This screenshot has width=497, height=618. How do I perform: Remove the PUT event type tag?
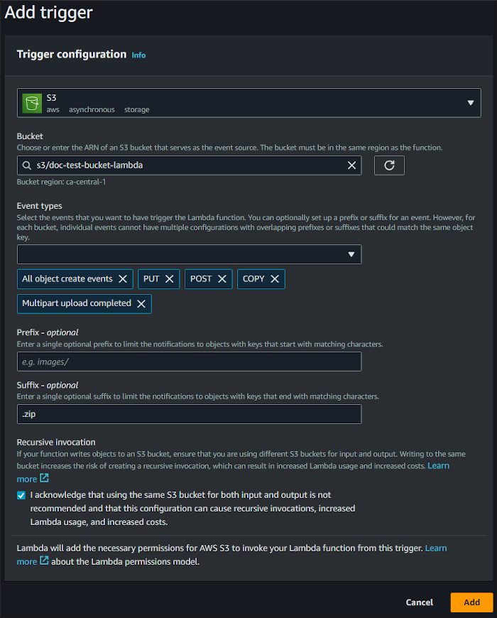tap(170, 279)
